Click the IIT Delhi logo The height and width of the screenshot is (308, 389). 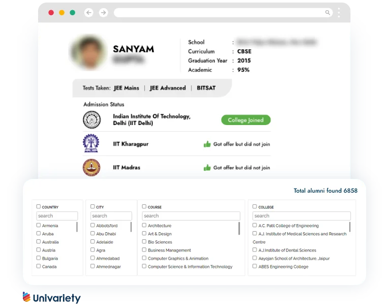coord(91,120)
